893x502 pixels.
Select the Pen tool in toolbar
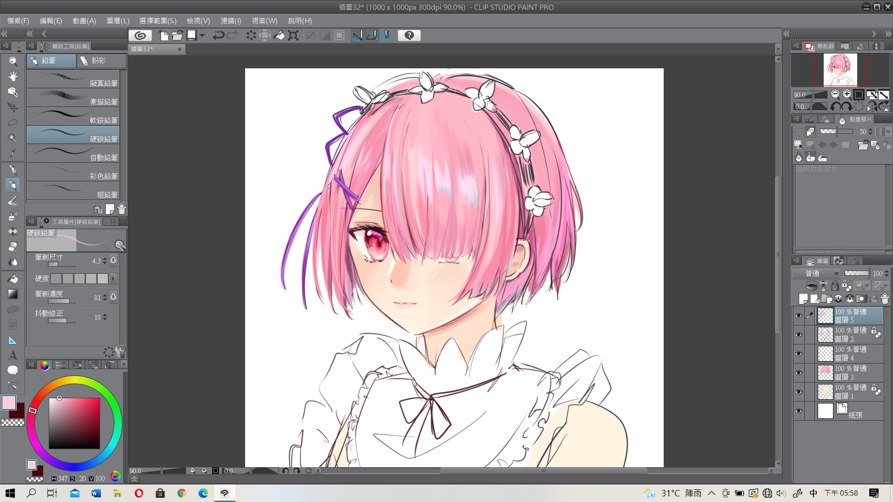13,170
